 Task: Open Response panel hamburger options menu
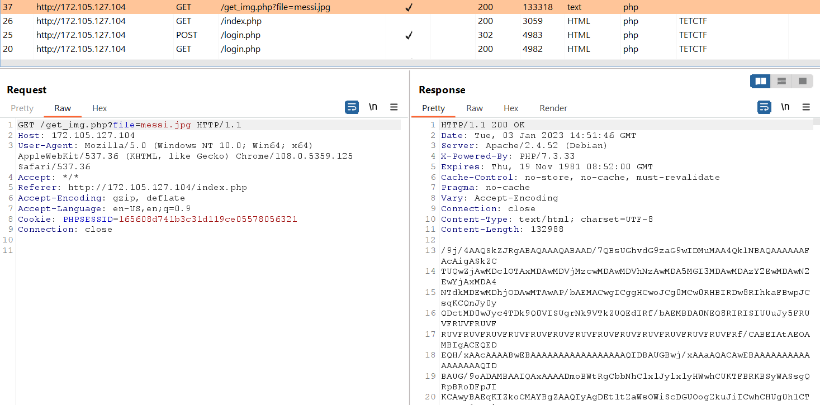(x=806, y=107)
